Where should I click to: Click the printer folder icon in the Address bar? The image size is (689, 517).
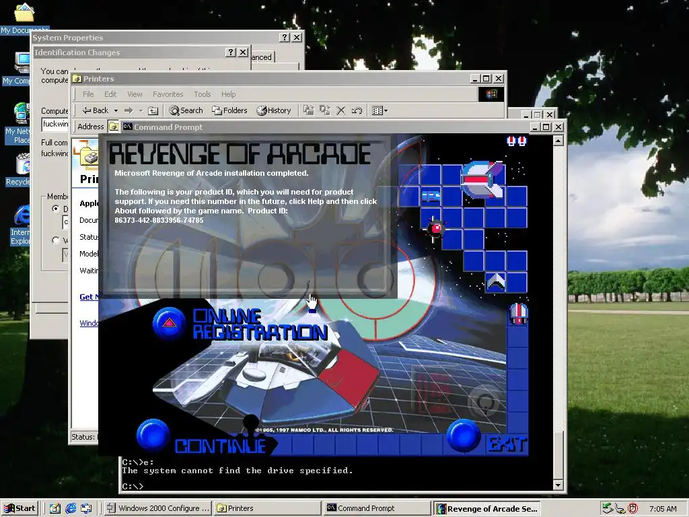click(x=113, y=127)
